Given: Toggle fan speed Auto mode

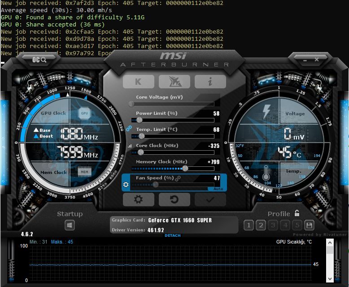Looking at the screenshot, I should 218,189.
